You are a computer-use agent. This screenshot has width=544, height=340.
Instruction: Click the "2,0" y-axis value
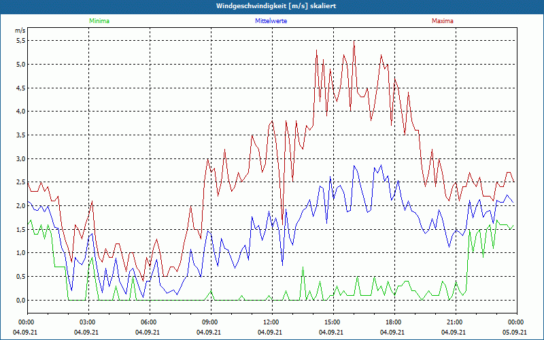(x=21, y=206)
